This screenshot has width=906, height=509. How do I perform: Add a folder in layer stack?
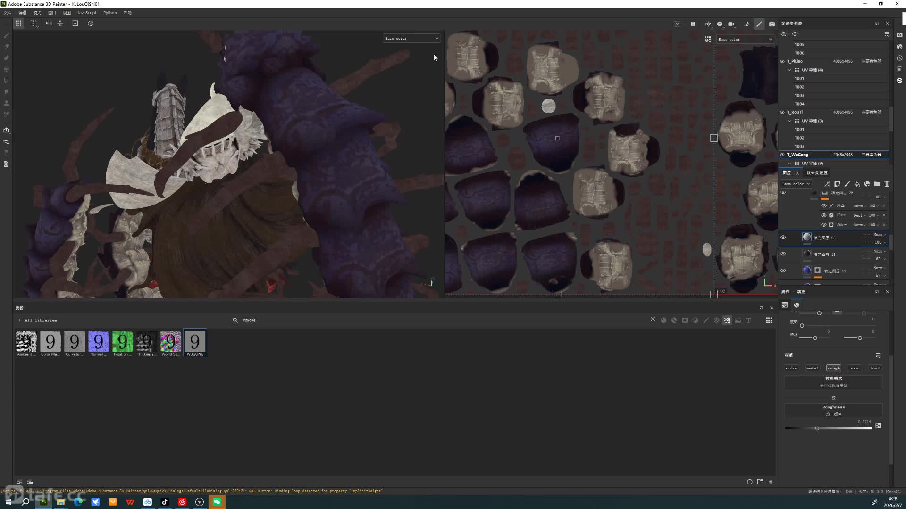[877, 184]
